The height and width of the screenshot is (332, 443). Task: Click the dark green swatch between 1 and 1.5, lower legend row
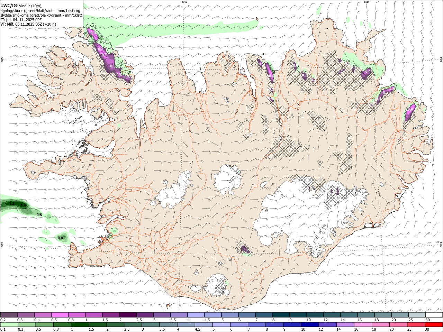pyautogui.click(x=80, y=325)
